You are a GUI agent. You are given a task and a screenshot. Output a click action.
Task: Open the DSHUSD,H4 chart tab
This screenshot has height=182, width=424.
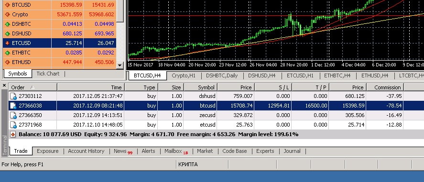click(x=262, y=75)
